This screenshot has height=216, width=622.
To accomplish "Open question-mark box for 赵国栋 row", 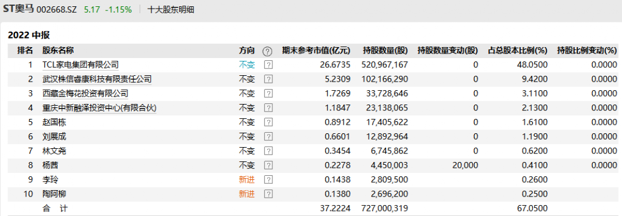I will (268, 122).
